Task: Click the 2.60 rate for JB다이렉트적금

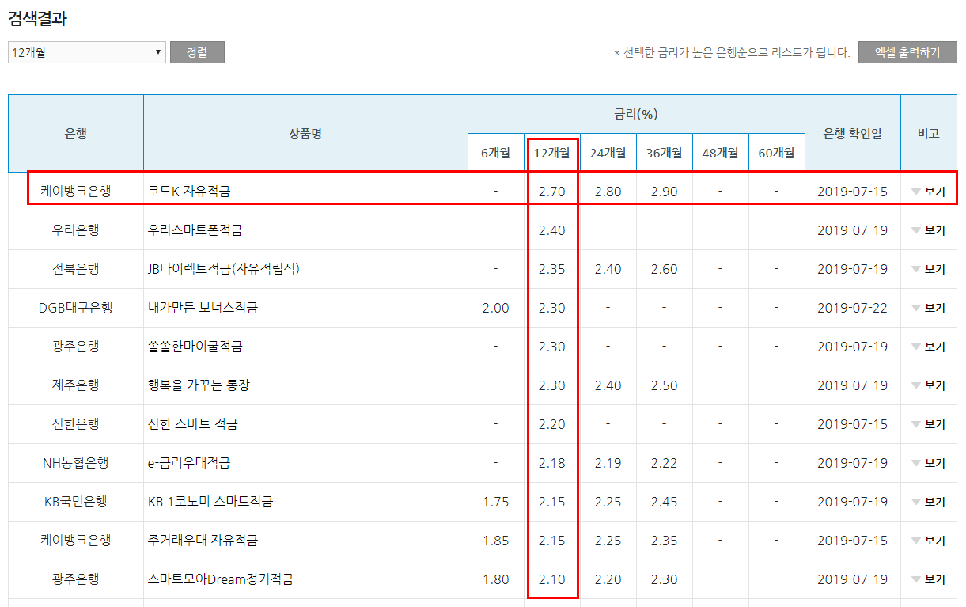Action: click(665, 269)
